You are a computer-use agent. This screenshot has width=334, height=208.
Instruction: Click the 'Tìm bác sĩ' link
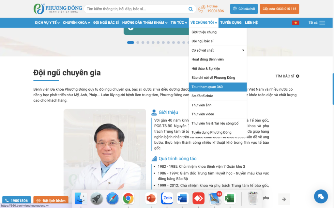(287, 76)
